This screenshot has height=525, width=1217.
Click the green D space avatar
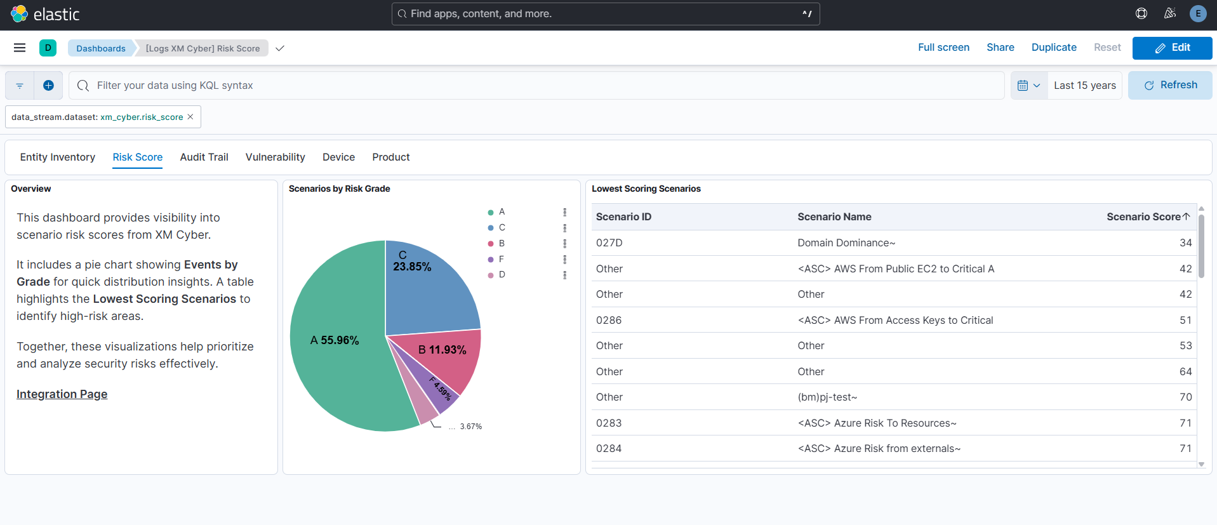point(48,48)
